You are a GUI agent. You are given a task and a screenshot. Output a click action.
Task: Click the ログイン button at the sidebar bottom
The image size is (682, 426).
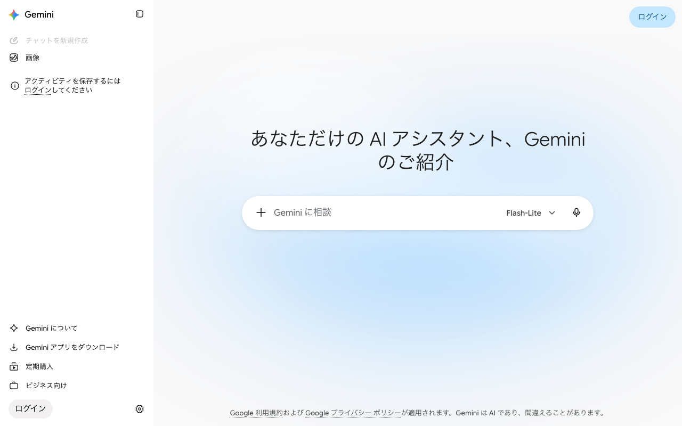coord(30,409)
